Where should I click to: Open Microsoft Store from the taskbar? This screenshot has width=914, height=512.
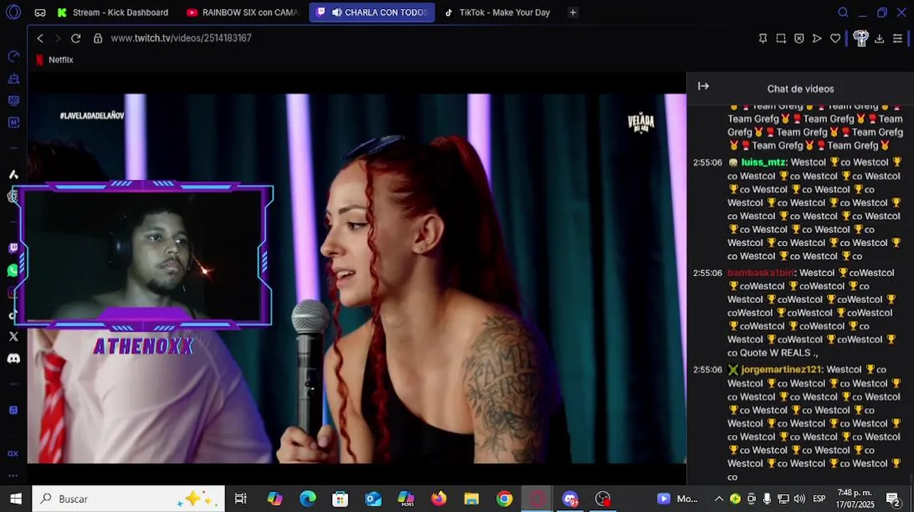pos(340,498)
